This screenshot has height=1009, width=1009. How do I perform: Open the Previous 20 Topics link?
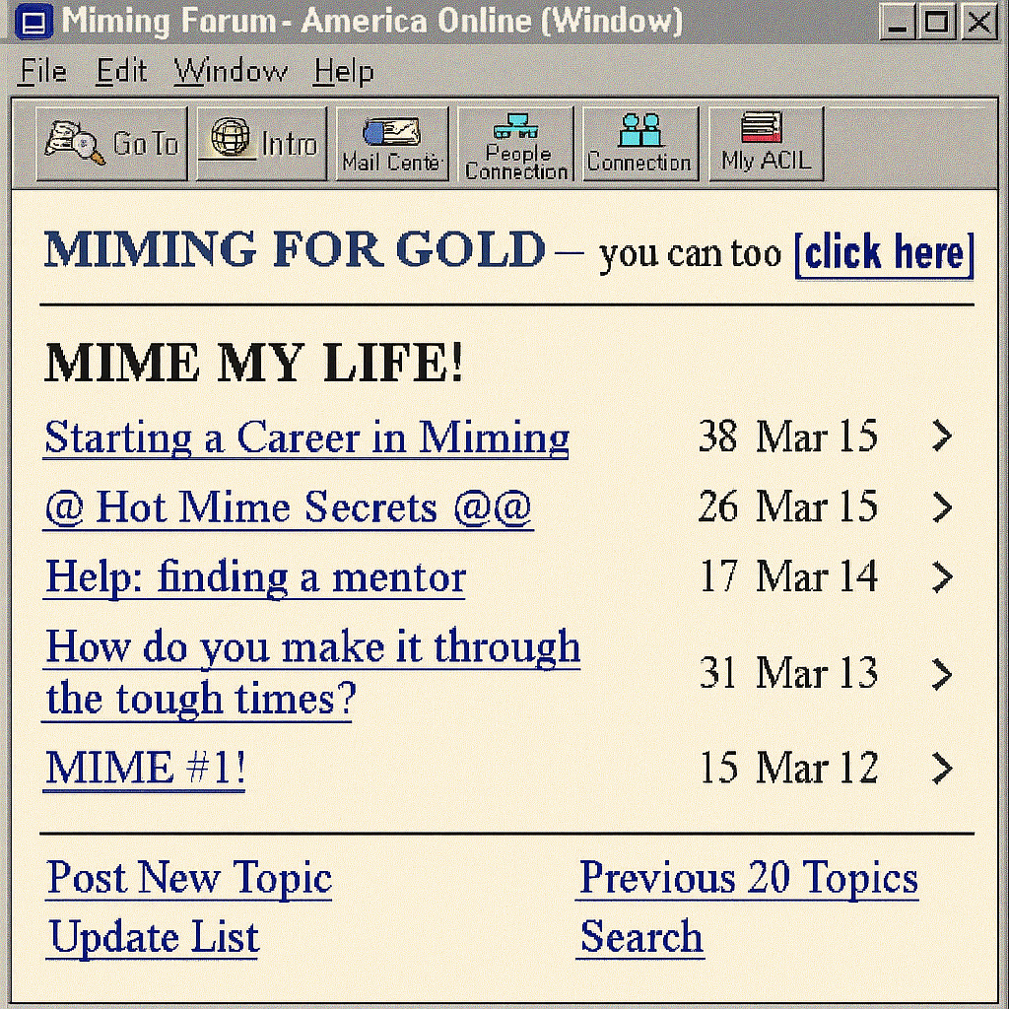(748, 877)
